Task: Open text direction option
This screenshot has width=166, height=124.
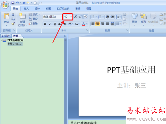Action: [125, 15]
